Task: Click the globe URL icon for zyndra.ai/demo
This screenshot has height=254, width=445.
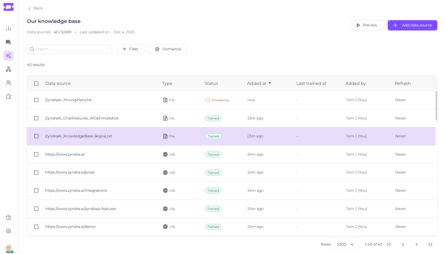Action: 165,227
